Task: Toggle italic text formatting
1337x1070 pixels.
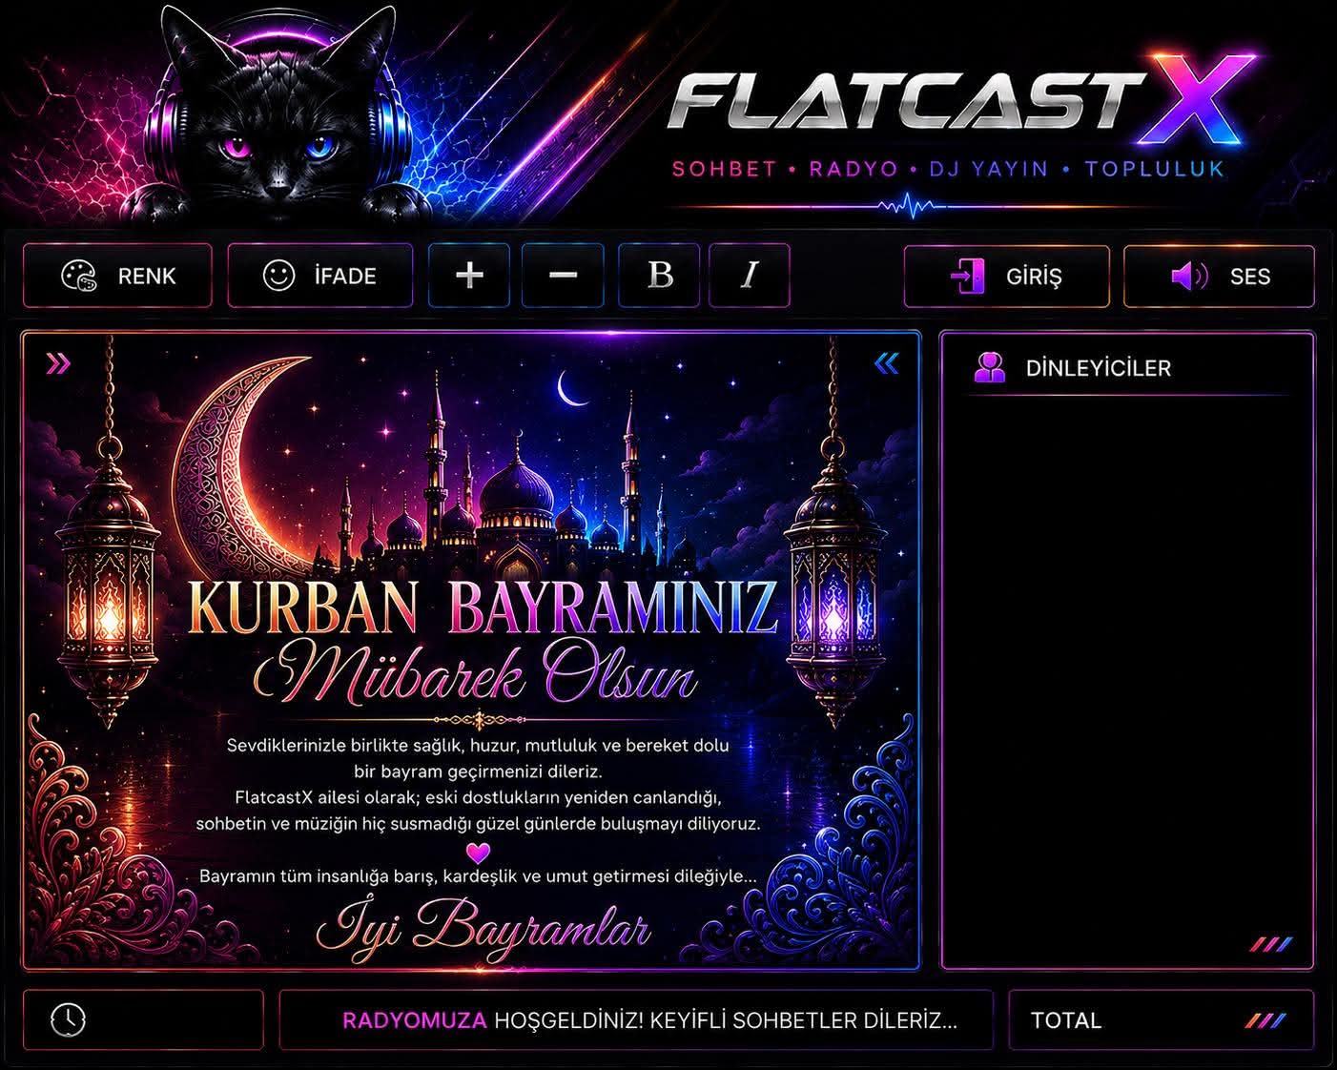Action: point(750,276)
